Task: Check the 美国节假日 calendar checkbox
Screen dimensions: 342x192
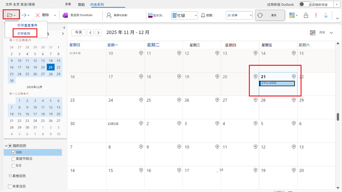Action: point(13,159)
